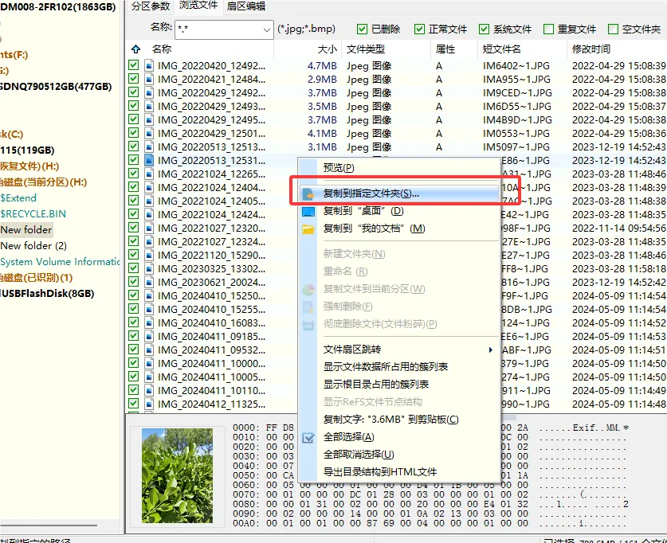Click the desktop icon beside 复制到"桌面"
Screen dimensions: 667x543
tap(308, 212)
